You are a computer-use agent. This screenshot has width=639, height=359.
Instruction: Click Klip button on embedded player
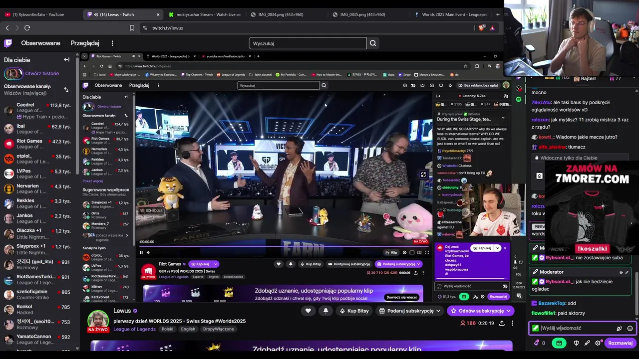click(391, 252)
